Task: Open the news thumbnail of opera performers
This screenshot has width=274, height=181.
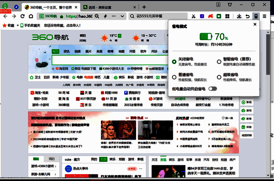Action: pos(118,130)
